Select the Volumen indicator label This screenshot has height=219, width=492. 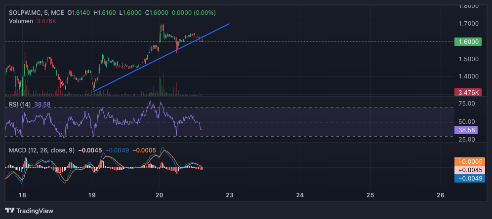21,21
